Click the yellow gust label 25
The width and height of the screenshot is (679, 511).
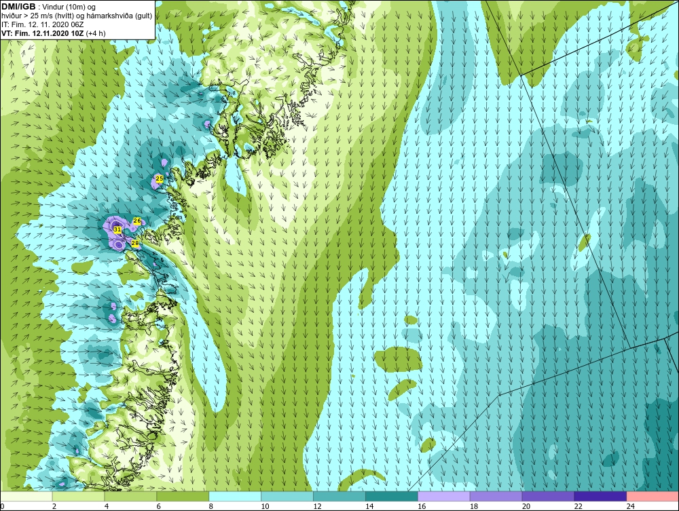click(160, 178)
